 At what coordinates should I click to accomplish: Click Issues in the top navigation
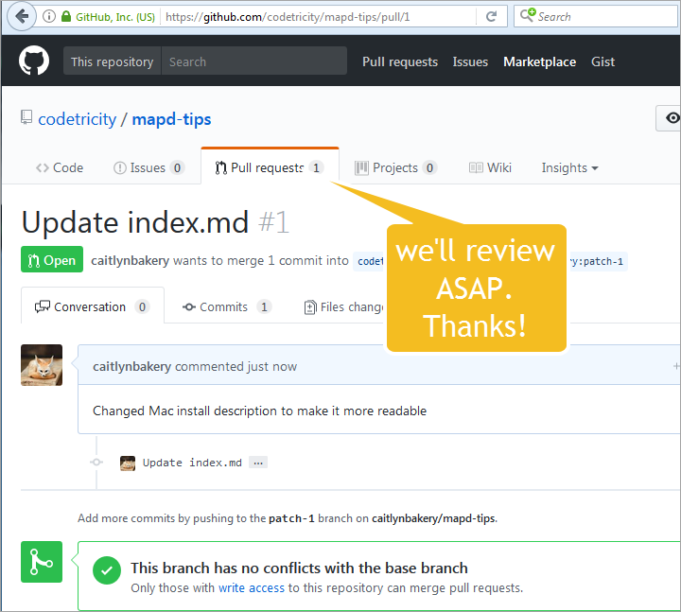470,61
